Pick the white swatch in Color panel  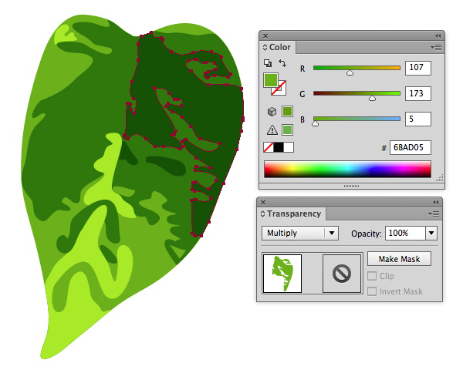click(289, 147)
